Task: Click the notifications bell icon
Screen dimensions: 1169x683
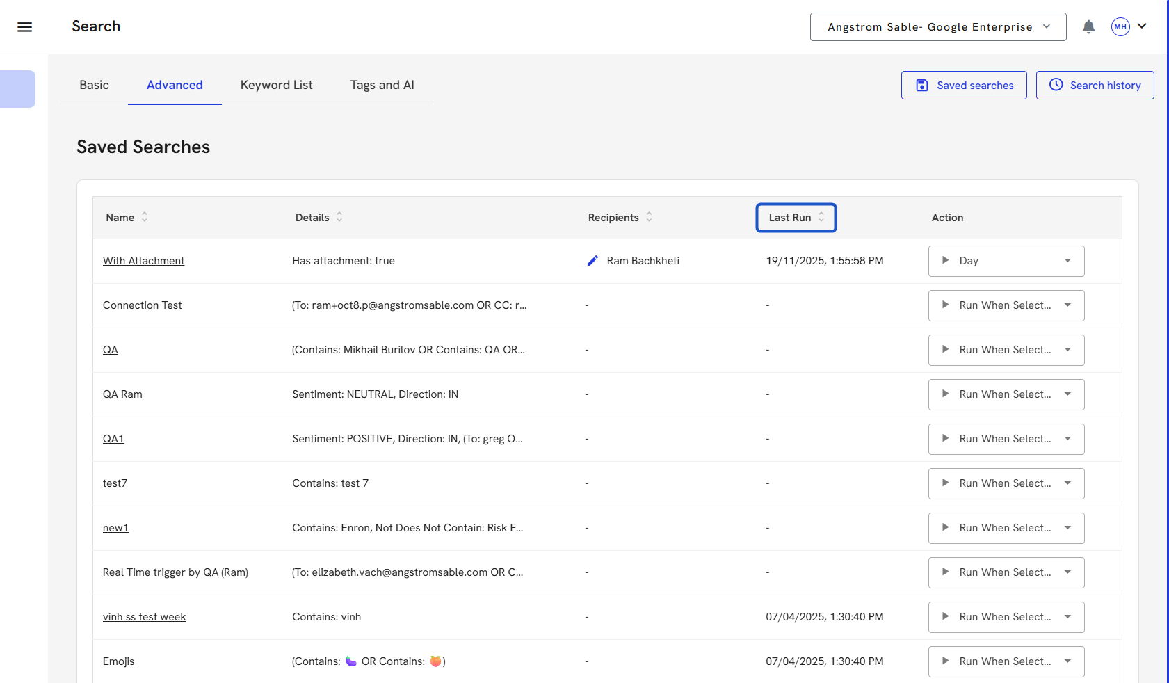Action: coord(1088,27)
